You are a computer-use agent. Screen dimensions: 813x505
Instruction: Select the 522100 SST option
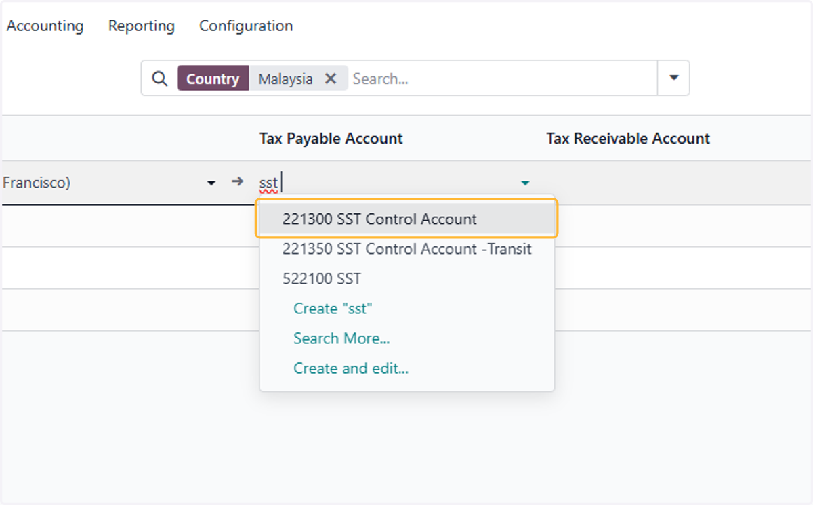(406, 278)
